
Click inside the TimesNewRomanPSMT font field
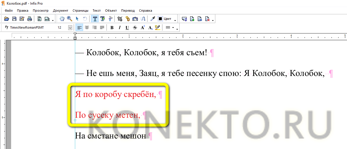tap(29, 27)
